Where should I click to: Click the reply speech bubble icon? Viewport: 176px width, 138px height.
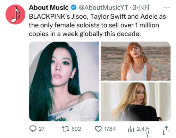[x=33, y=129]
